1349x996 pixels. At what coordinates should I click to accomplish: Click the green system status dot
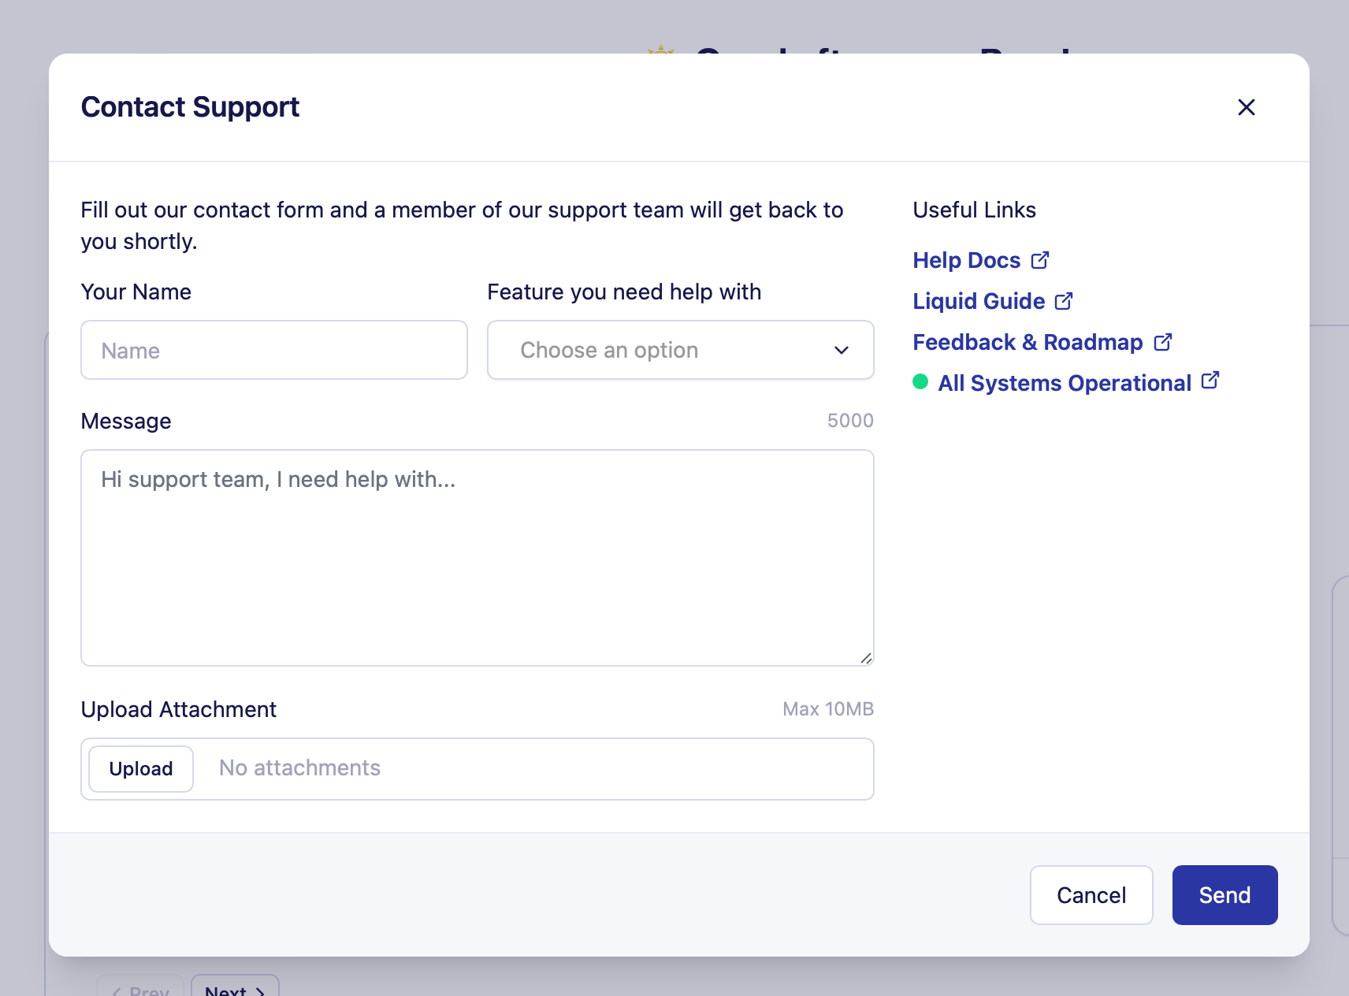tap(920, 382)
